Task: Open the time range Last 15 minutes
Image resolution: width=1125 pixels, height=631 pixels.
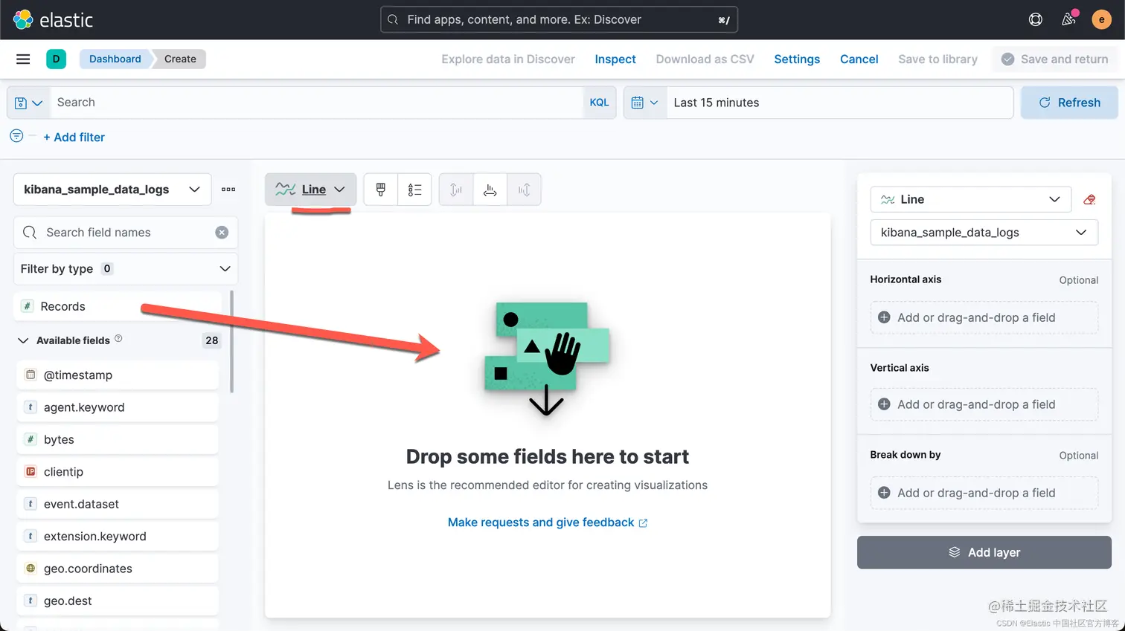Action: tap(839, 103)
